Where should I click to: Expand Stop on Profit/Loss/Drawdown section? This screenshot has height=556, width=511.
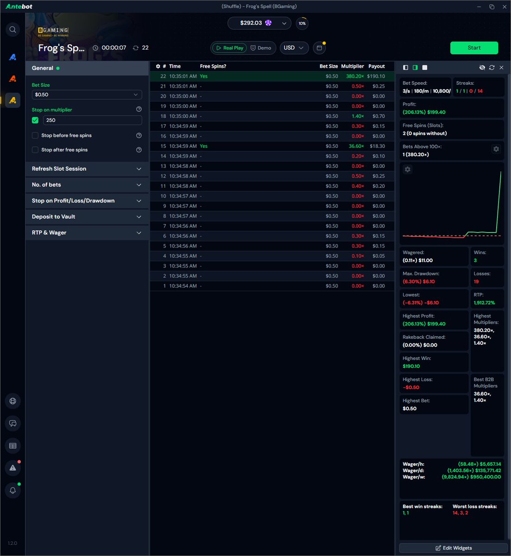(87, 201)
